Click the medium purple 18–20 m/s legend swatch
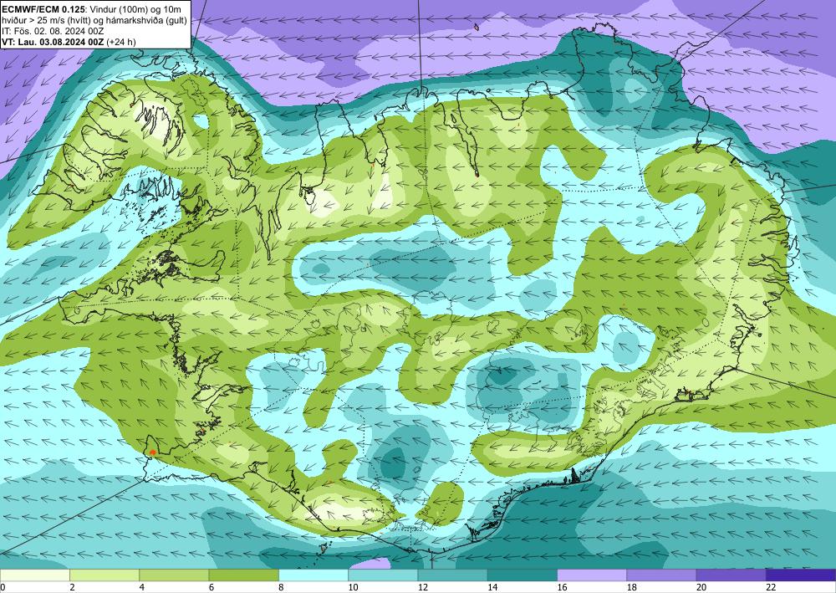Viewport: 836px width, 593px height. tap(661, 575)
